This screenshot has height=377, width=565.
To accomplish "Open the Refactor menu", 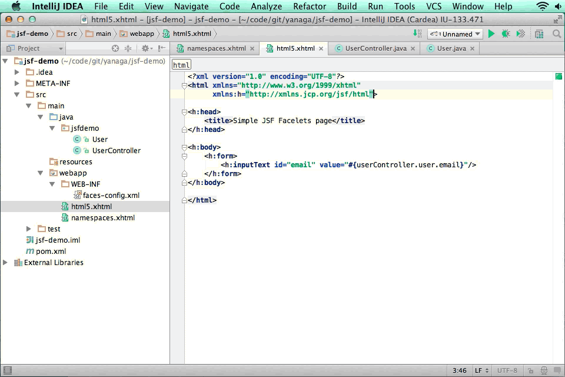I will (310, 6).
